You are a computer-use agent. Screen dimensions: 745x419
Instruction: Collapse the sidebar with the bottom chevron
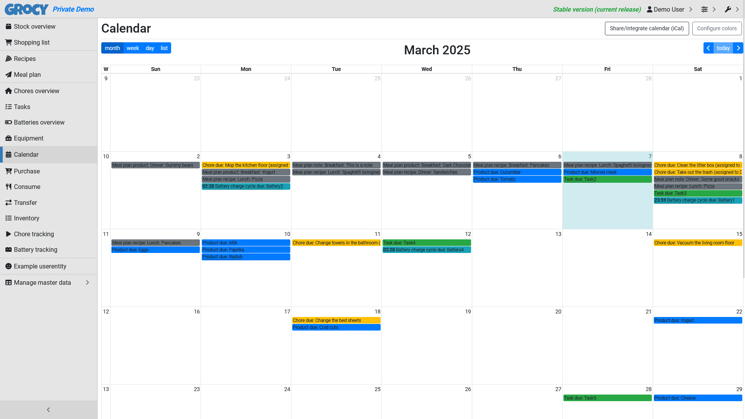click(x=49, y=410)
